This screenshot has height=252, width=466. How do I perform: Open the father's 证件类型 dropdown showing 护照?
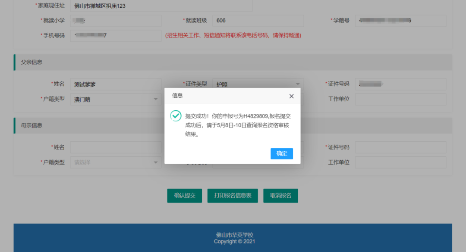(258, 84)
